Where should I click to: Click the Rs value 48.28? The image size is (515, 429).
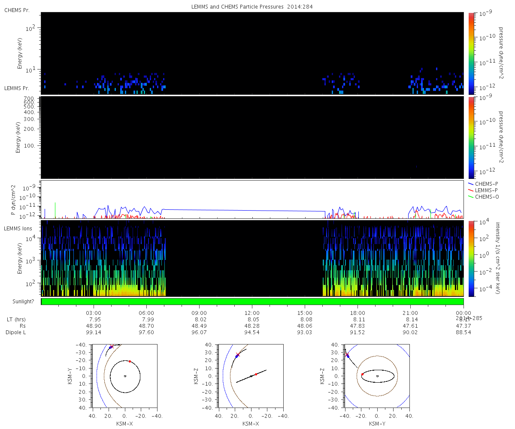point(252,326)
